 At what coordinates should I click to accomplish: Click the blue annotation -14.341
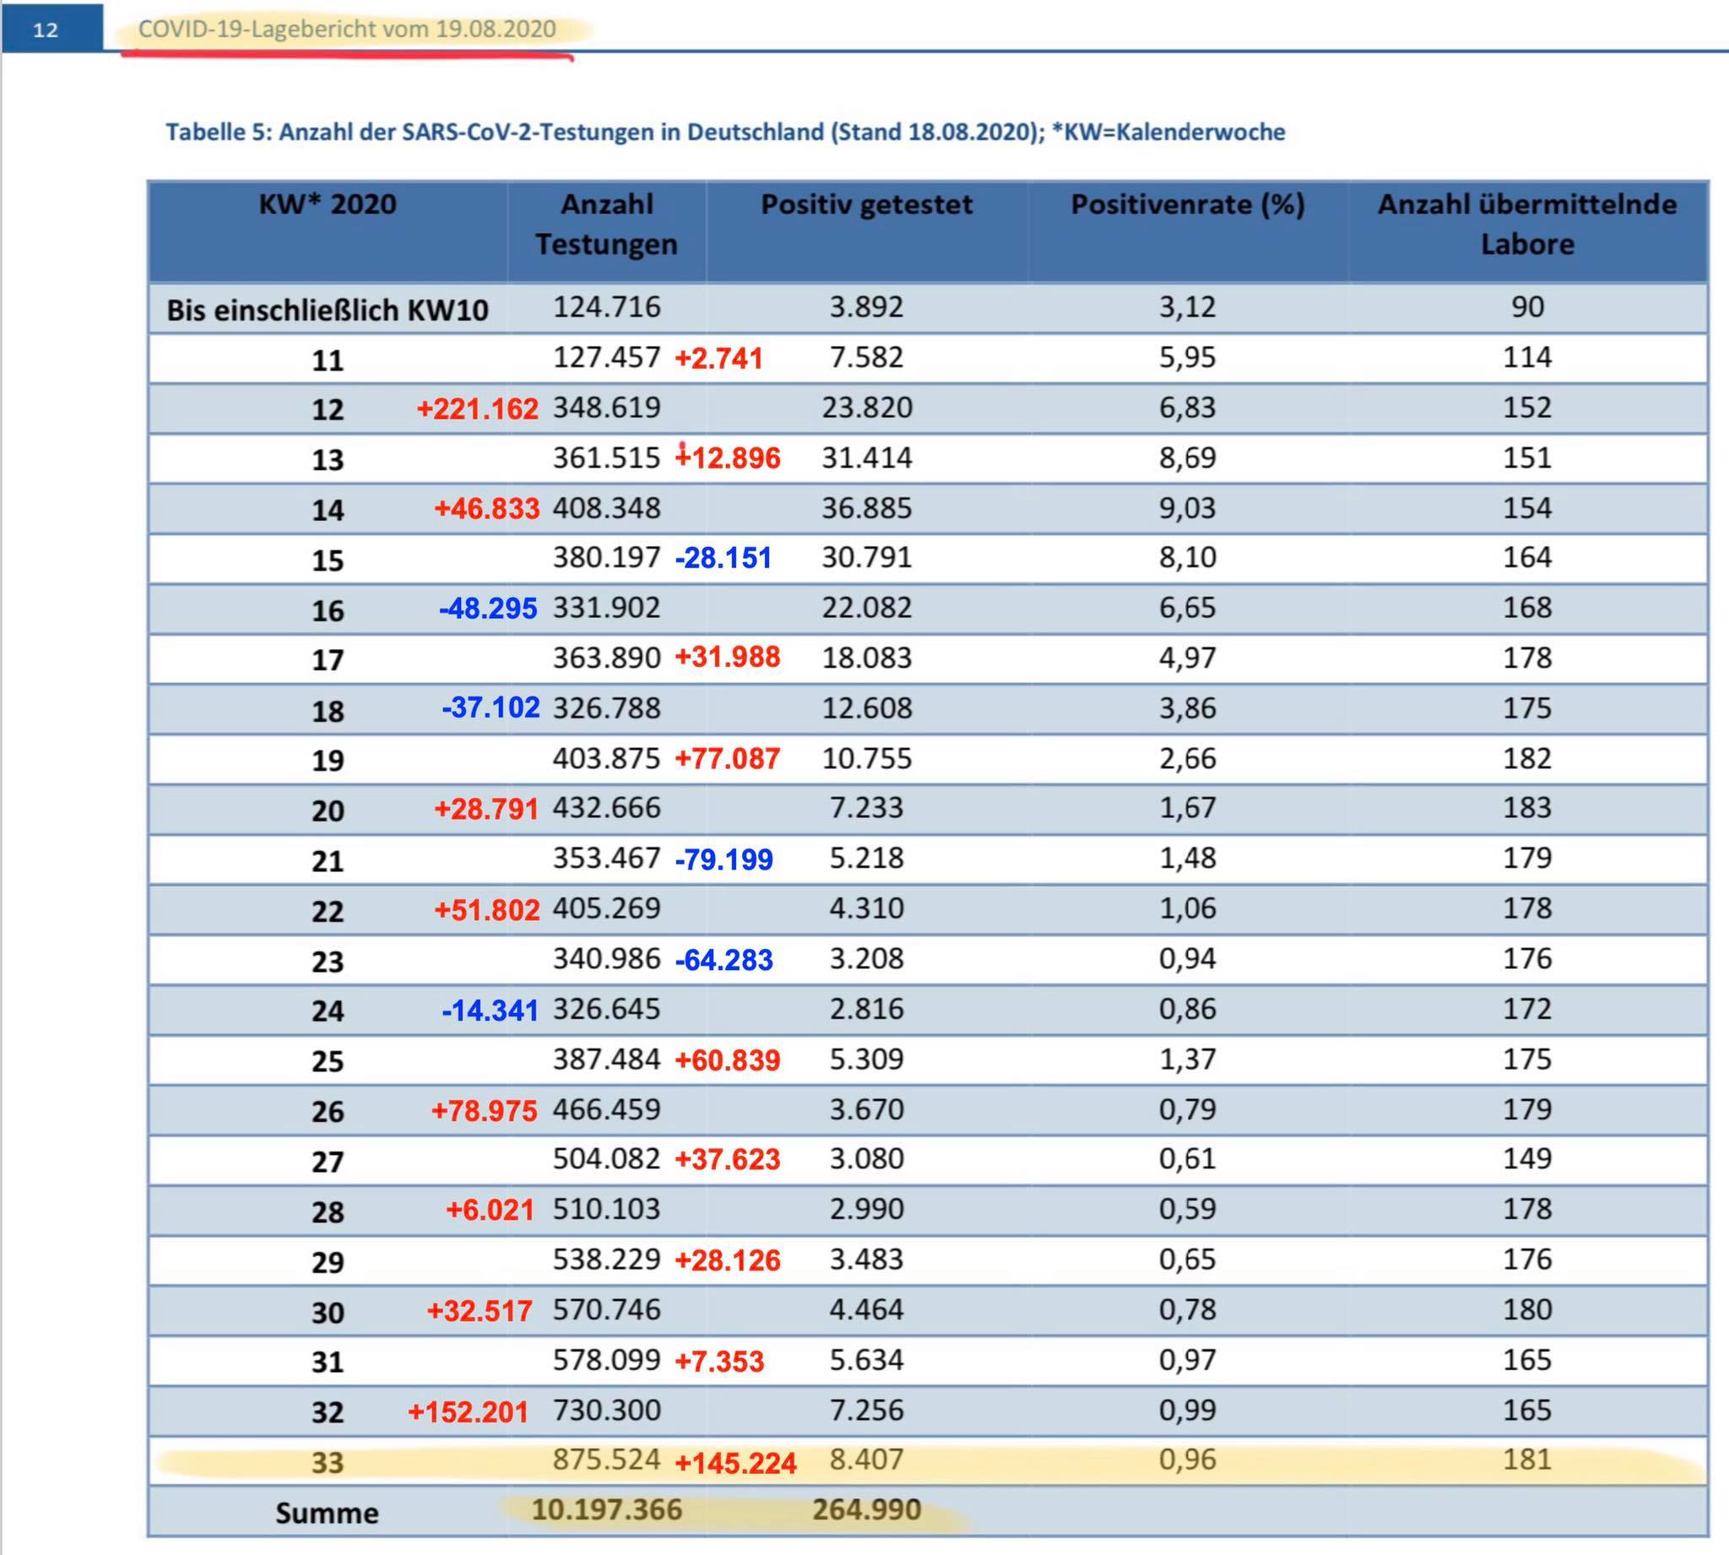click(490, 1011)
